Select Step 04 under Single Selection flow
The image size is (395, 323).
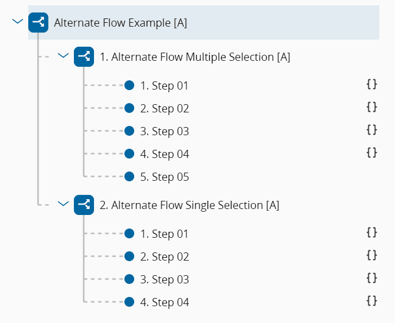(165, 302)
